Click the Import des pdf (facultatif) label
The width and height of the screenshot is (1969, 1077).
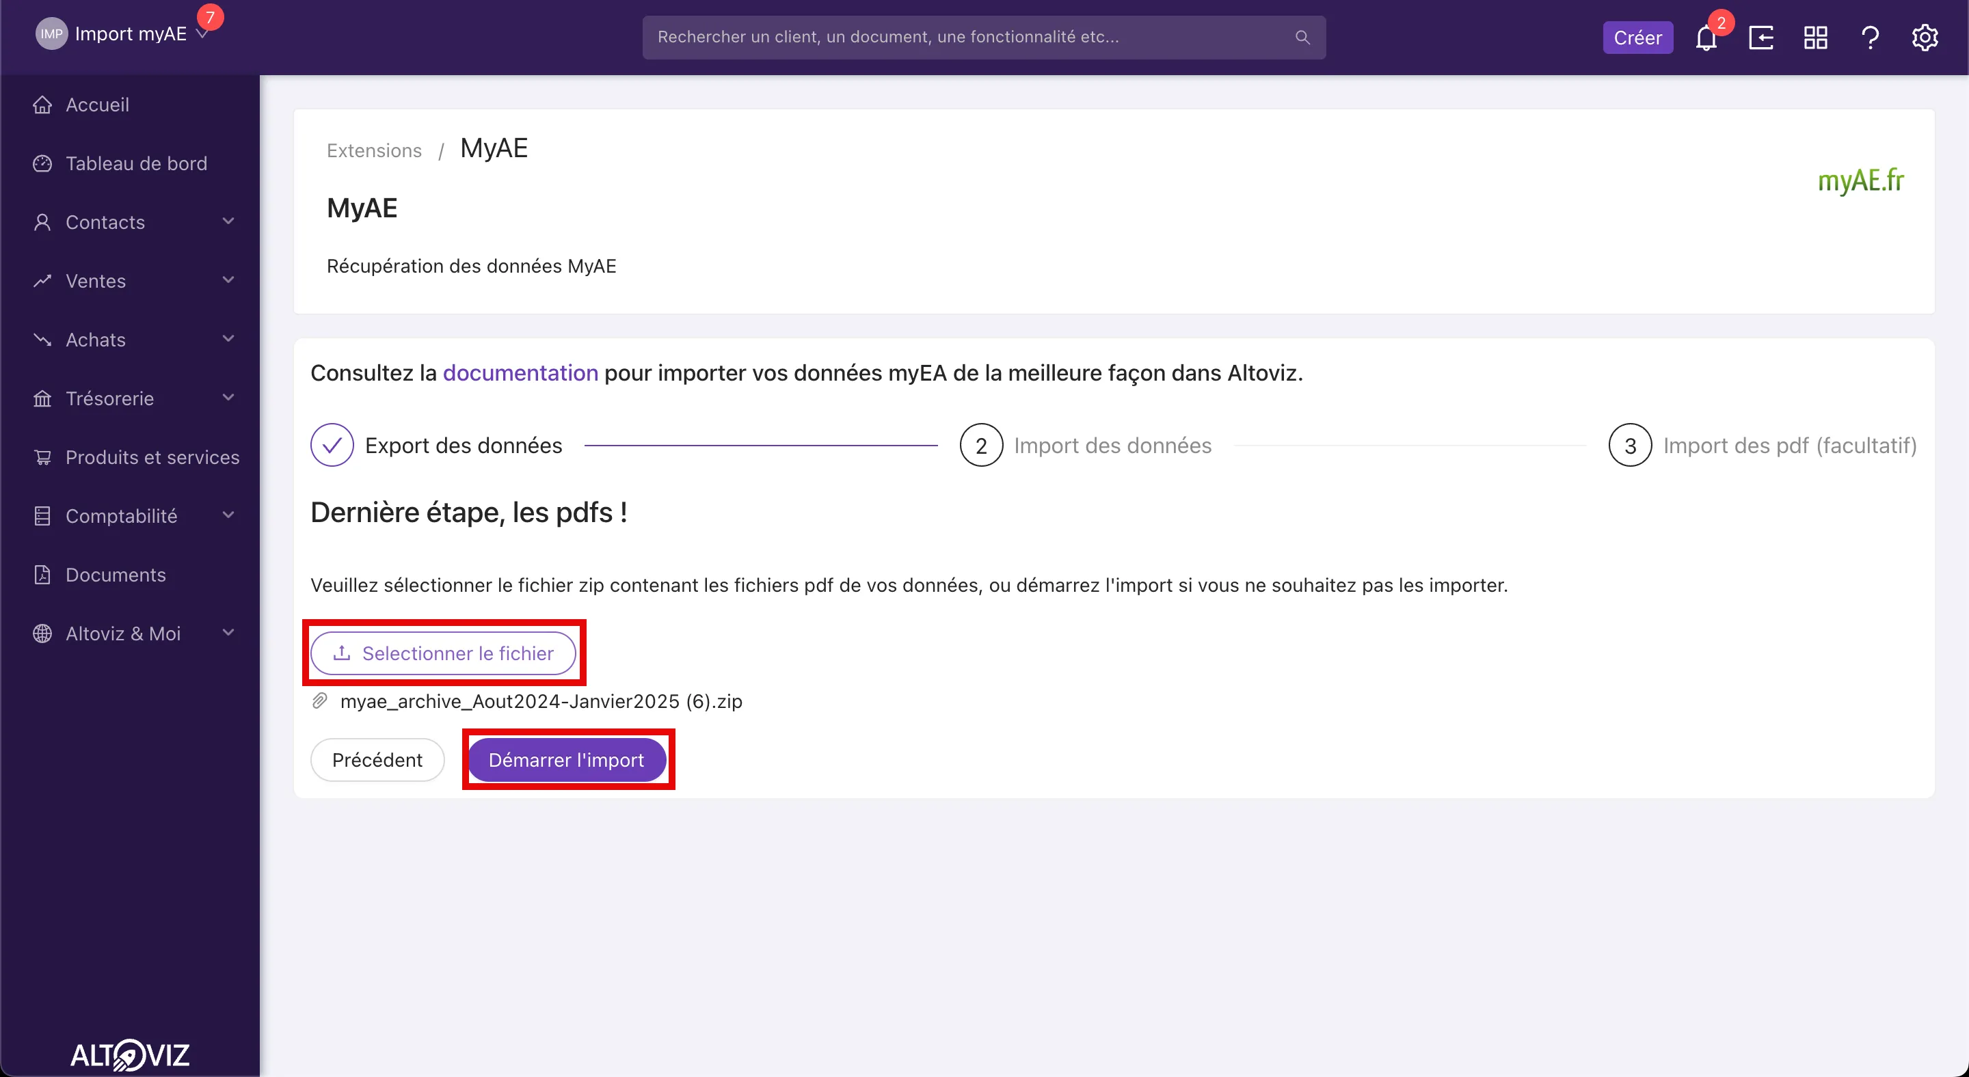click(x=1789, y=446)
